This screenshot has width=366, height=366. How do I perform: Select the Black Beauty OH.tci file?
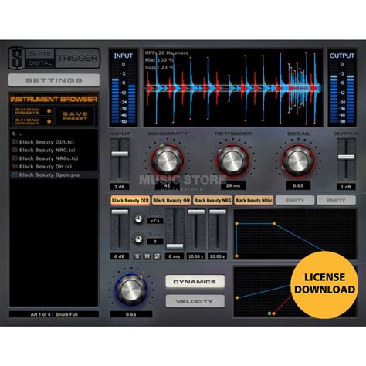point(46,167)
